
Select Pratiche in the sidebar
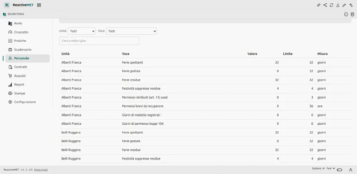point(28,41)
